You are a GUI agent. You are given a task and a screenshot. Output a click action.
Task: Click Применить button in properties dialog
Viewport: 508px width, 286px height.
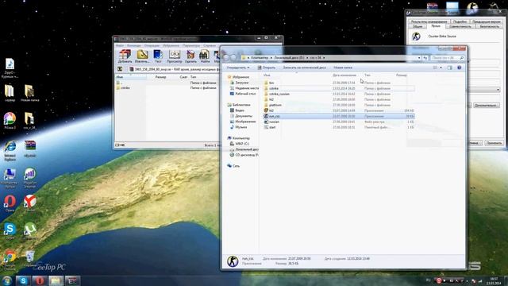(494, 143)
